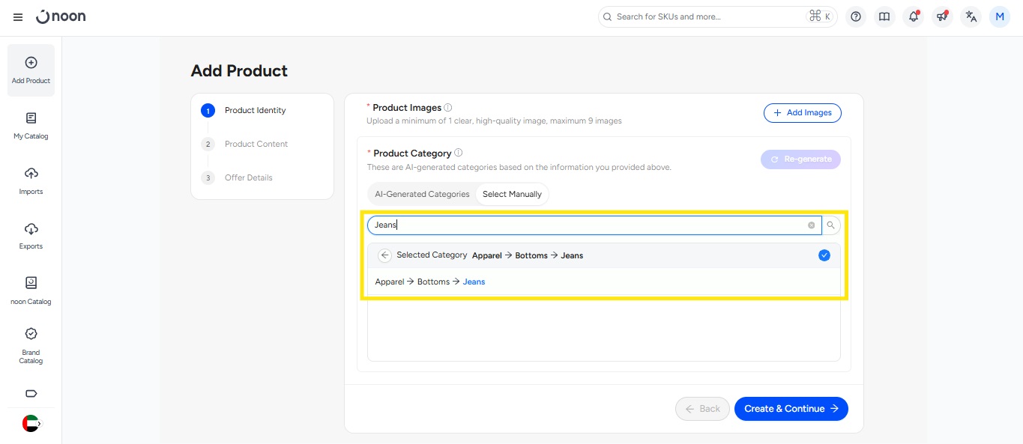
Task: Go back using the Selected Category arrow
Action: pyautogui.click(x=384, y=255)
